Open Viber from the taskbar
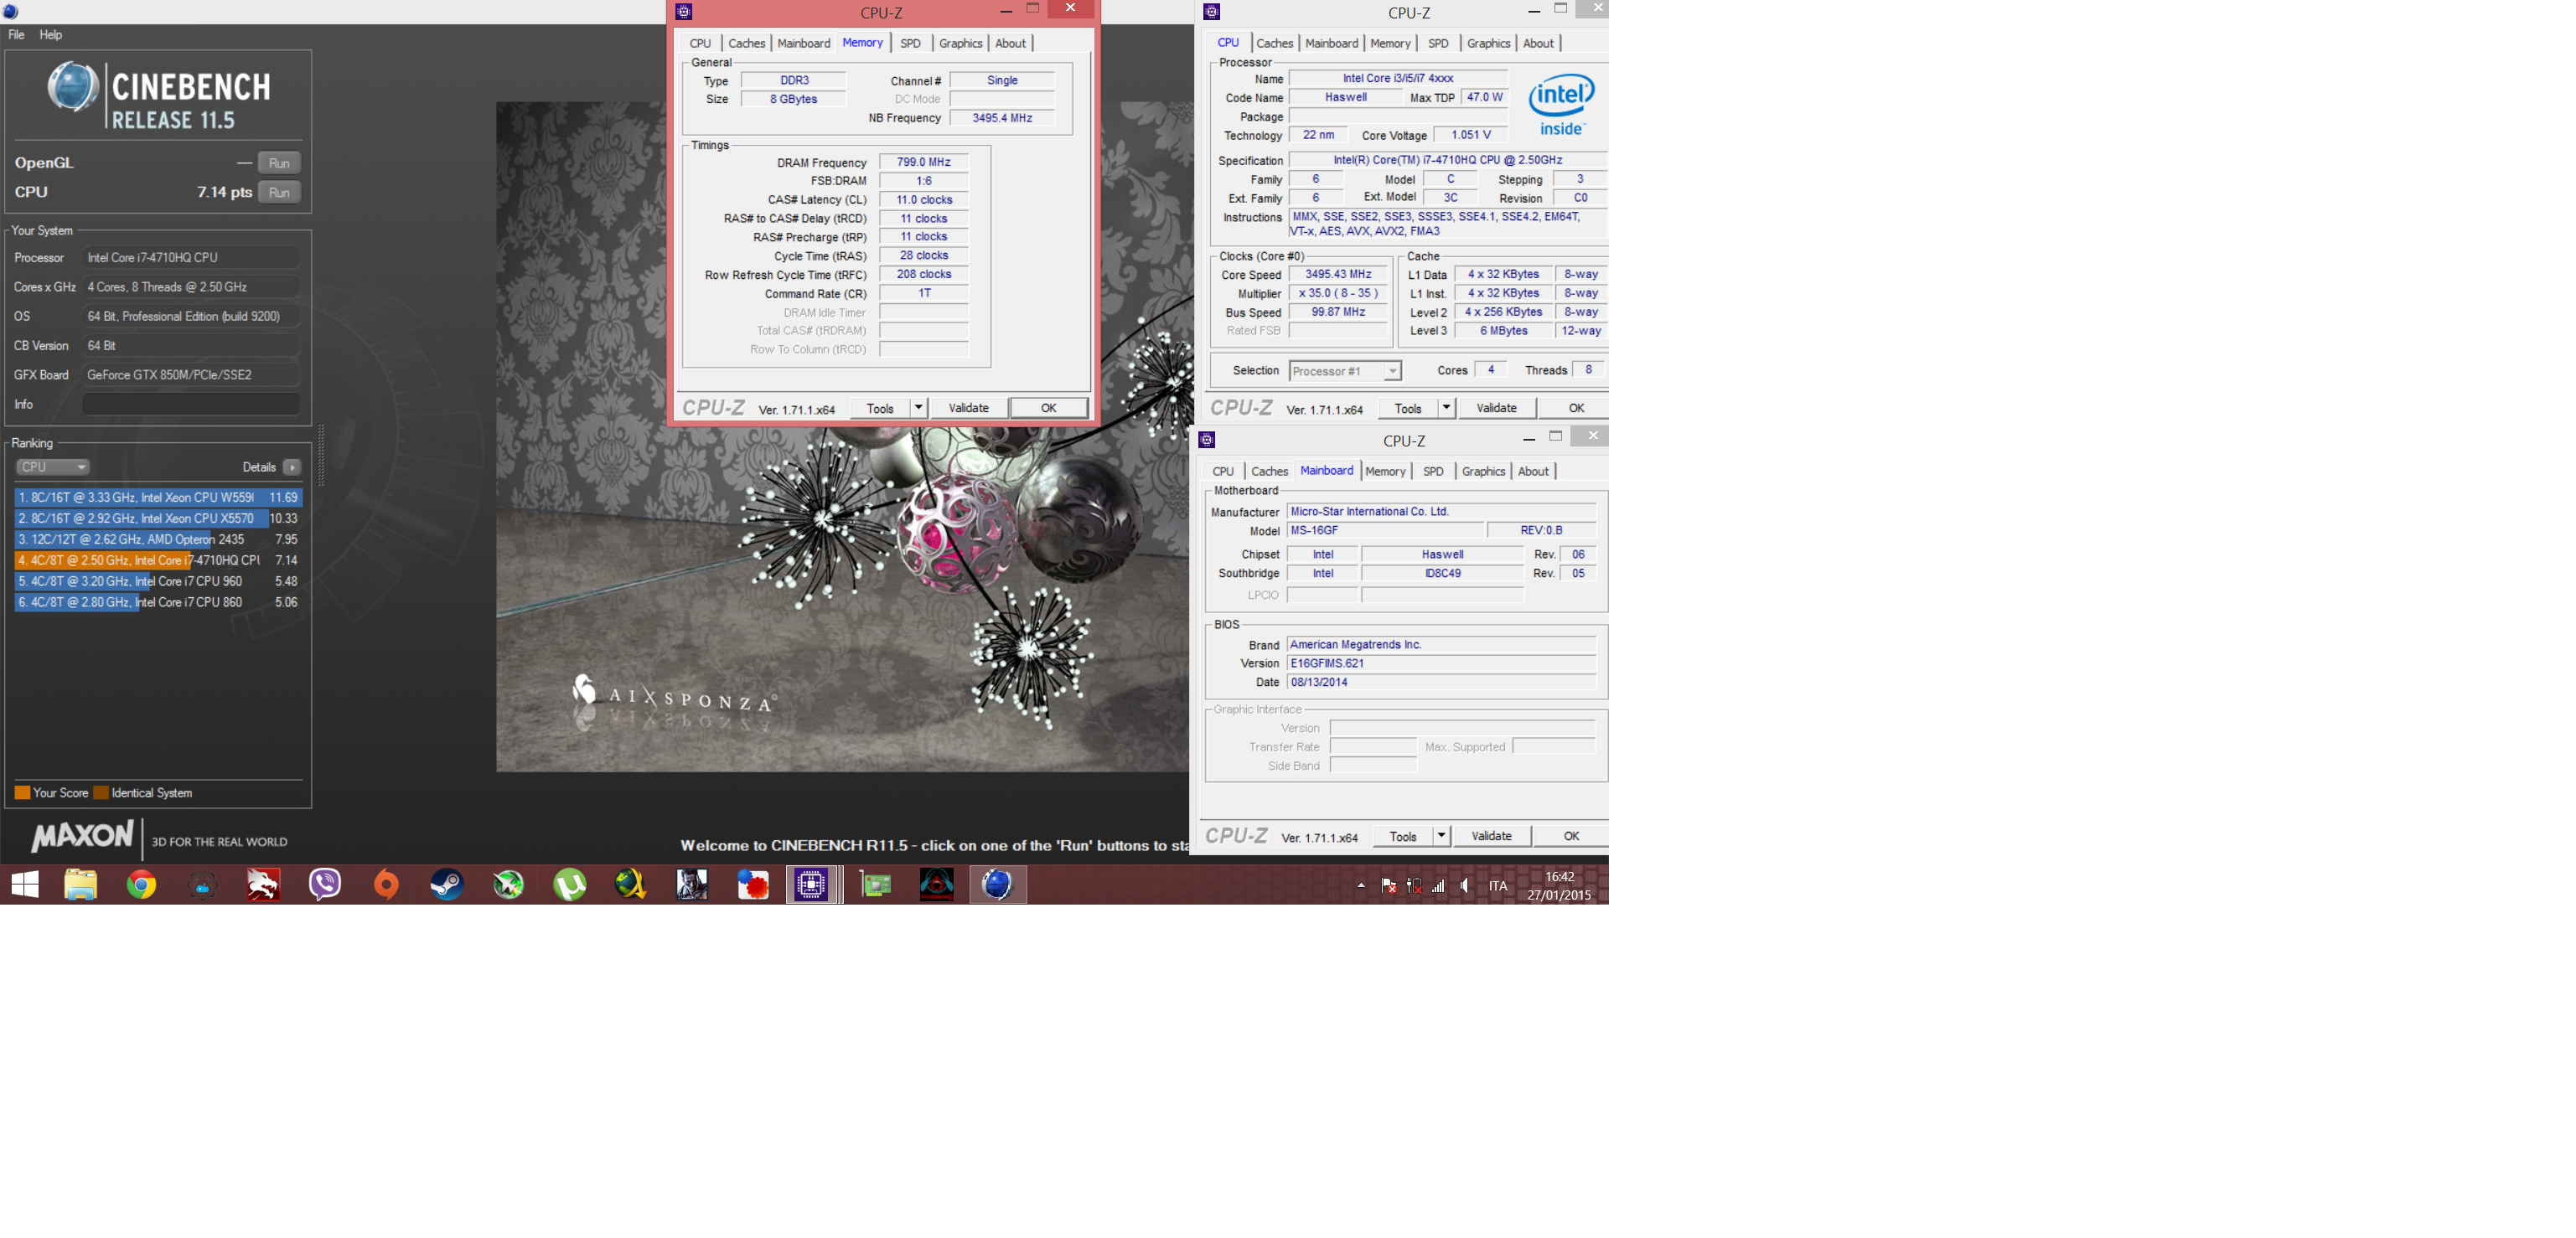Screen dimensions: 2576x1238 (325, 885)
